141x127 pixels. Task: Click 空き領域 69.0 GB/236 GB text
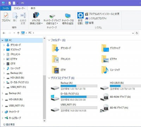[x=73, y=100]
